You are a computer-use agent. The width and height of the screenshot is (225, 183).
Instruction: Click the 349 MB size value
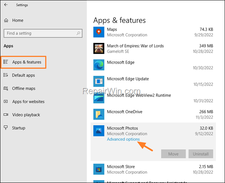click(x=206, y=46)
